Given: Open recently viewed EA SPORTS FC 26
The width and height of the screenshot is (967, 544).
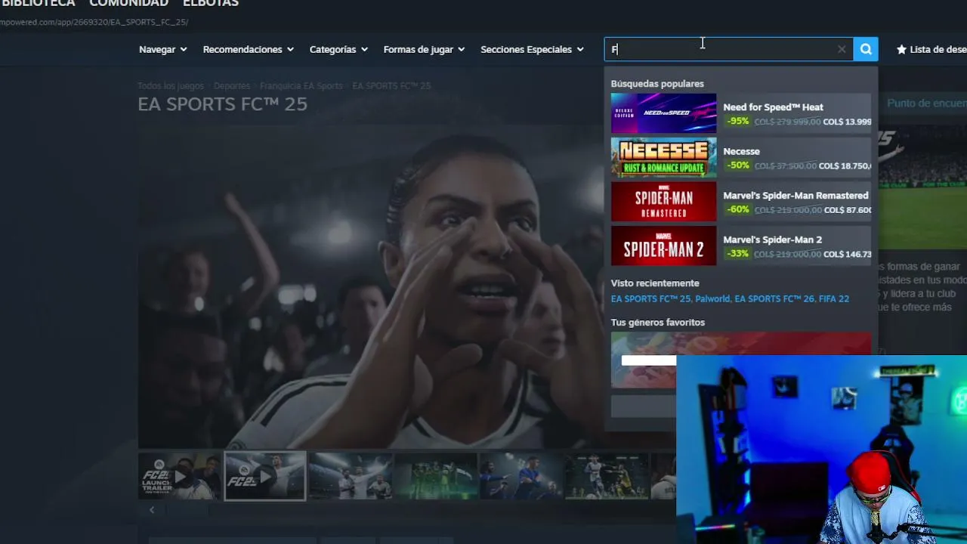Looking at the screenshot, I should [774, 298].
